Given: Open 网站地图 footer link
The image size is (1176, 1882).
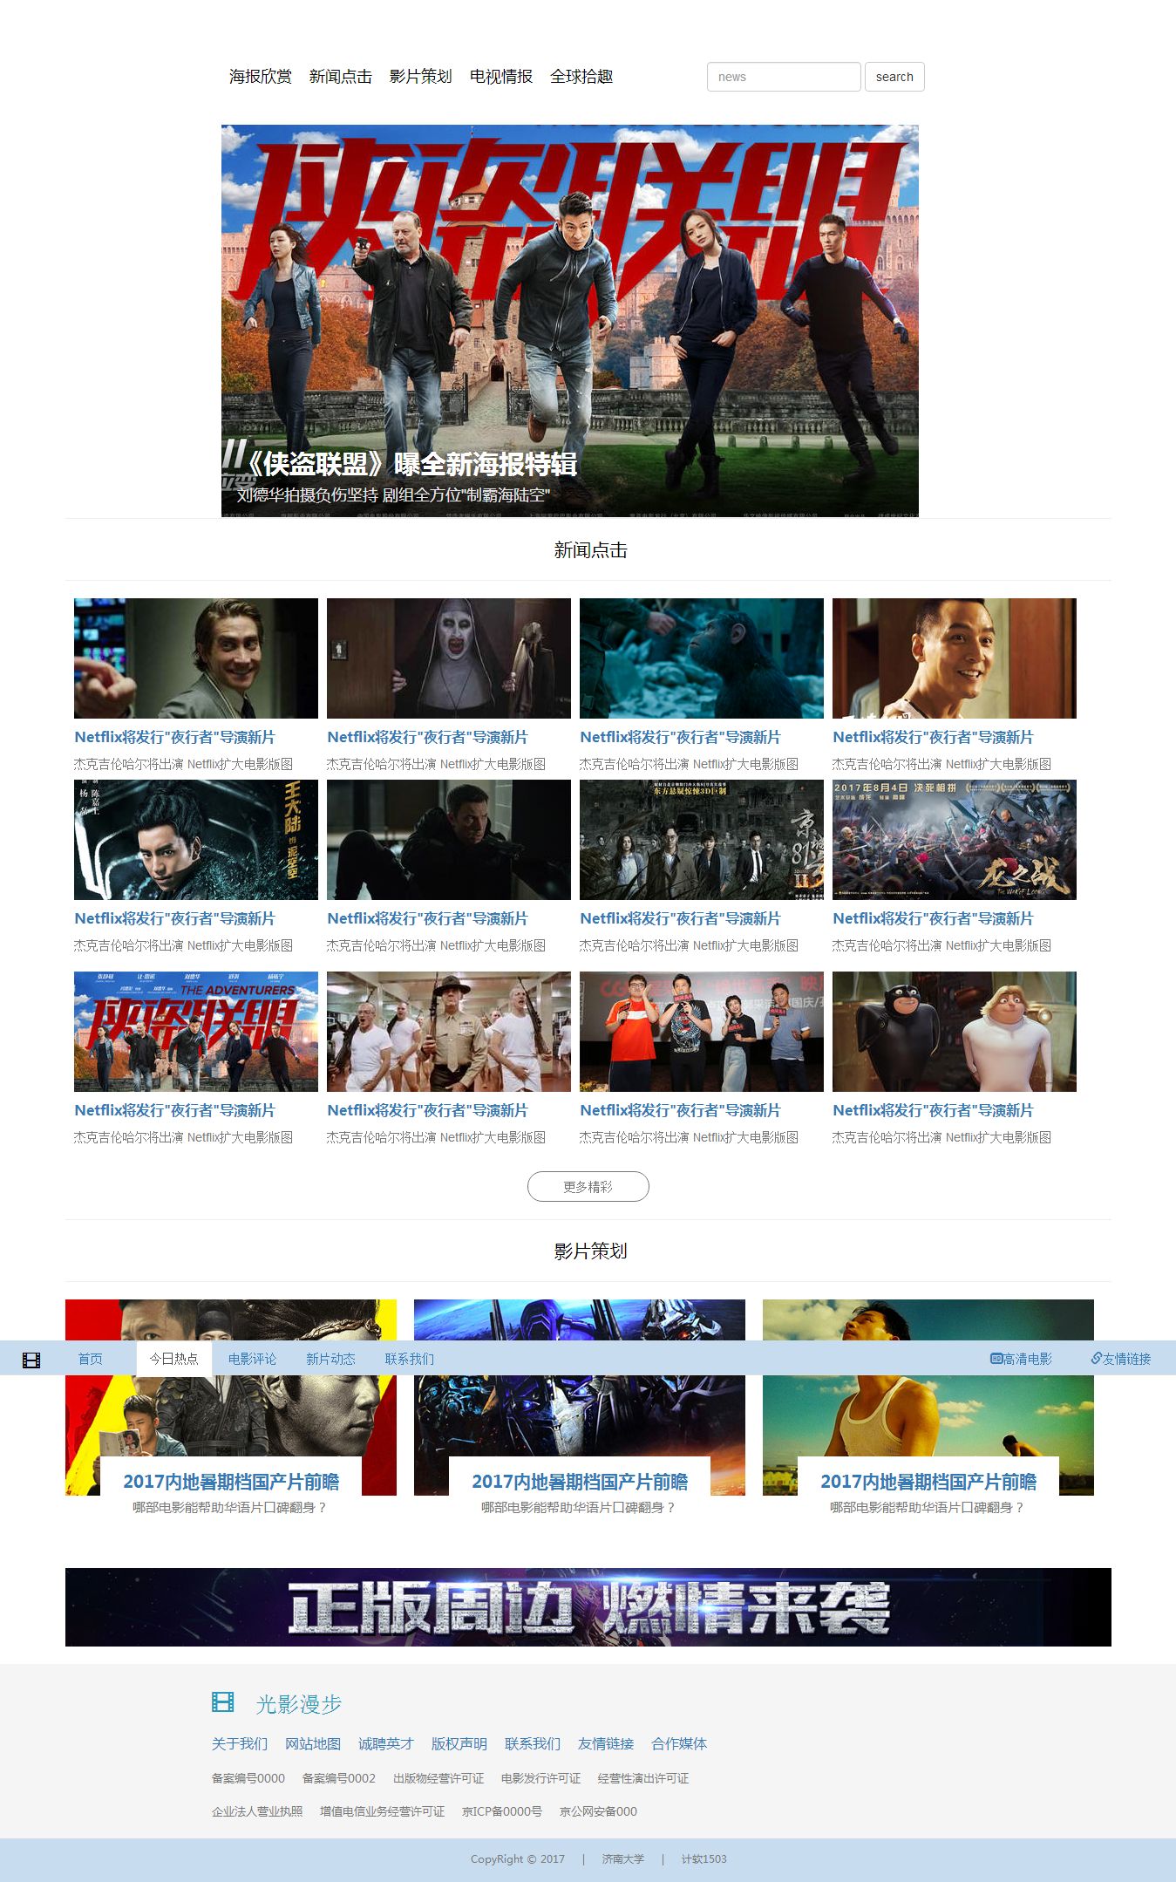Looking at the screenshot, I should [x=313, y=1743].
